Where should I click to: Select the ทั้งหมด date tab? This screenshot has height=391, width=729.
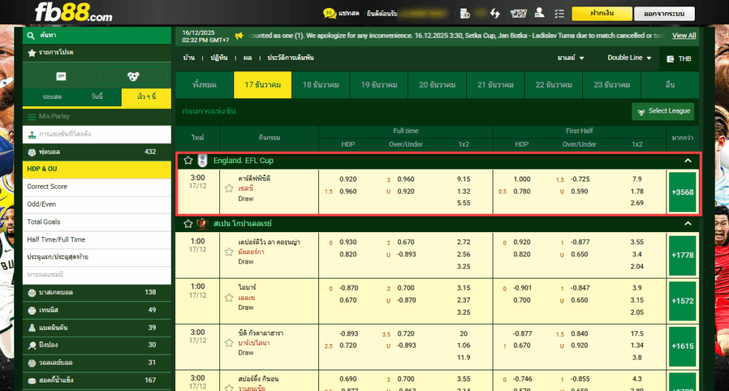tap(204, 85)
